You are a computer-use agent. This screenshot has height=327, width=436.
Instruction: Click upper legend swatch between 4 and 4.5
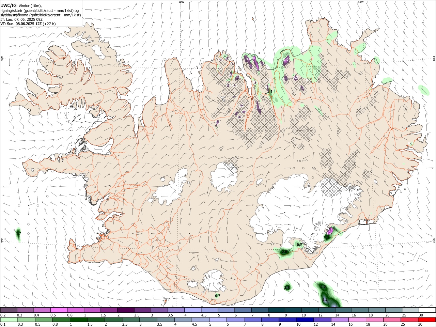tap(192, 310)
